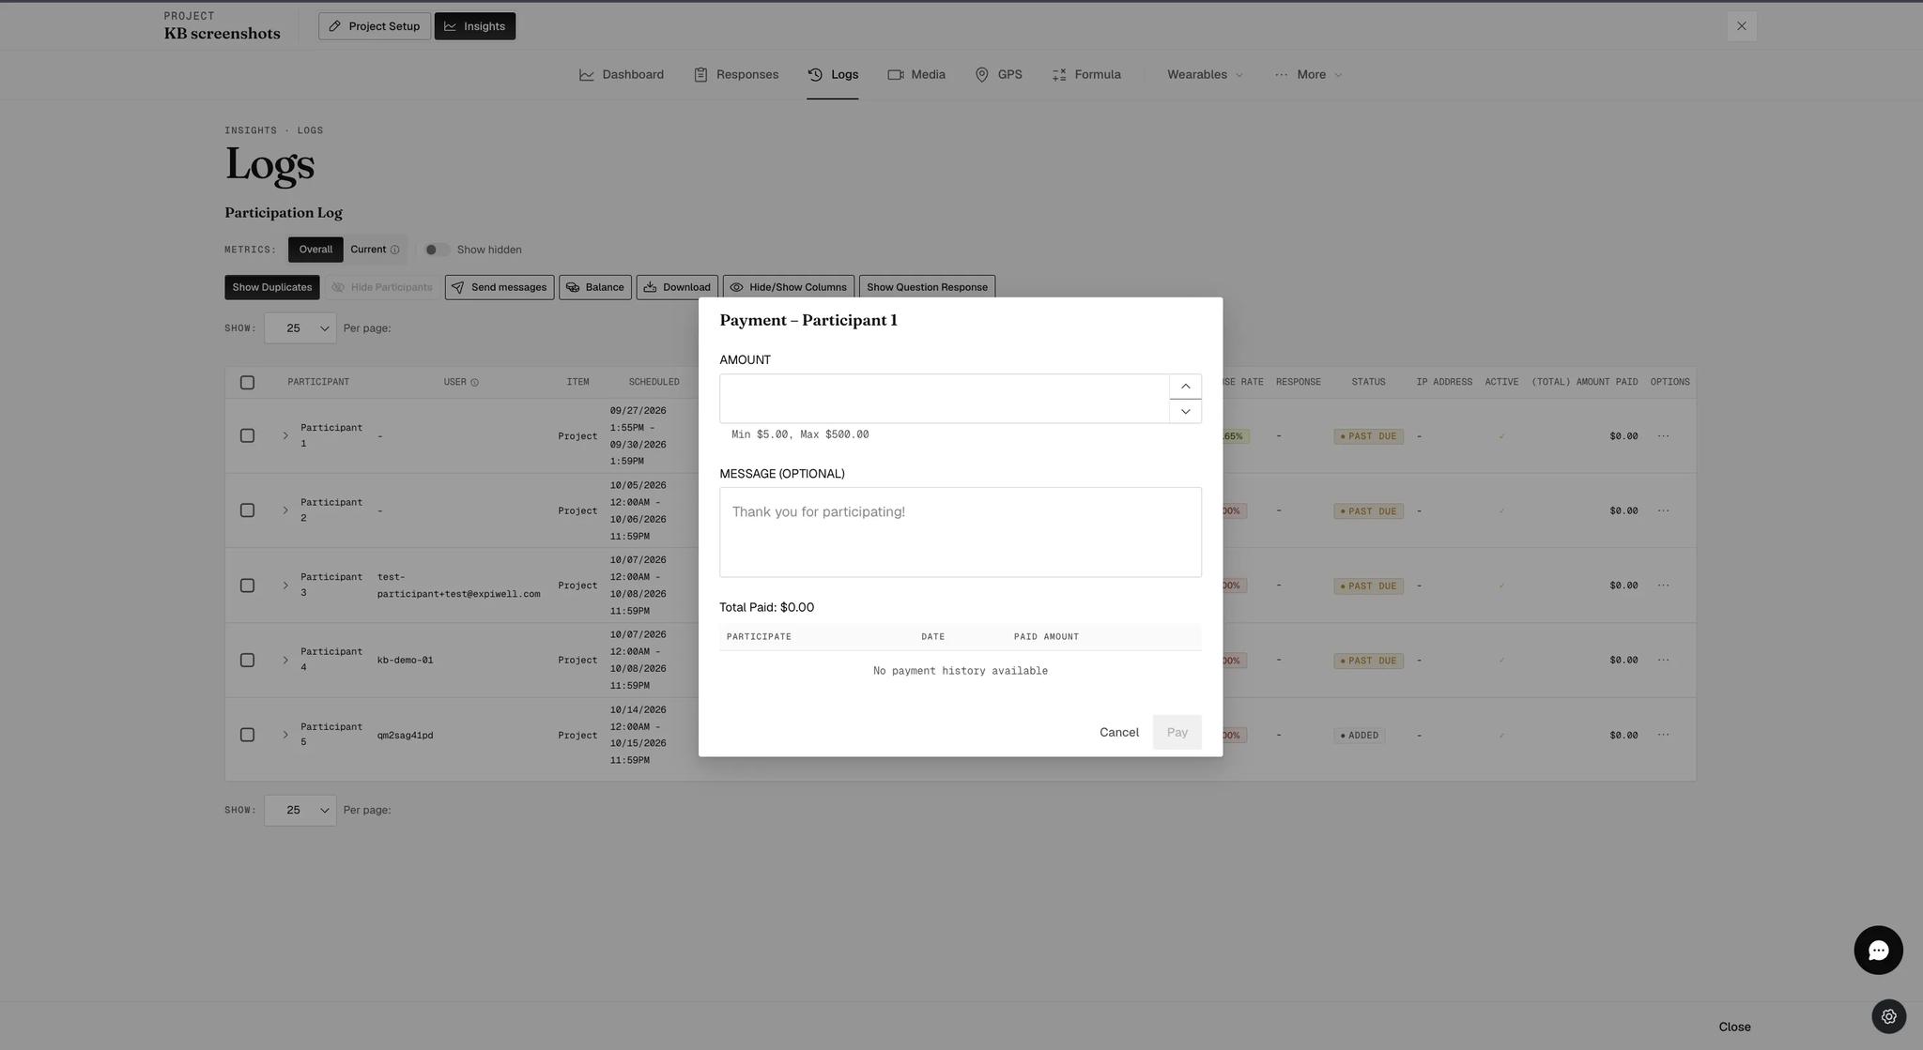The height and width of the screenshot is (1050, 1923).
Task: Cancel the payment dialog
Action: [1119, 733]
